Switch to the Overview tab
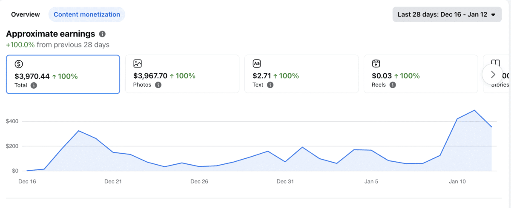The width and height of the screenshot is (511, 208). (26, 14)
